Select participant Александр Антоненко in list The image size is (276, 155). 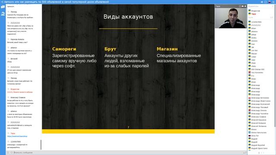point(260,98)
